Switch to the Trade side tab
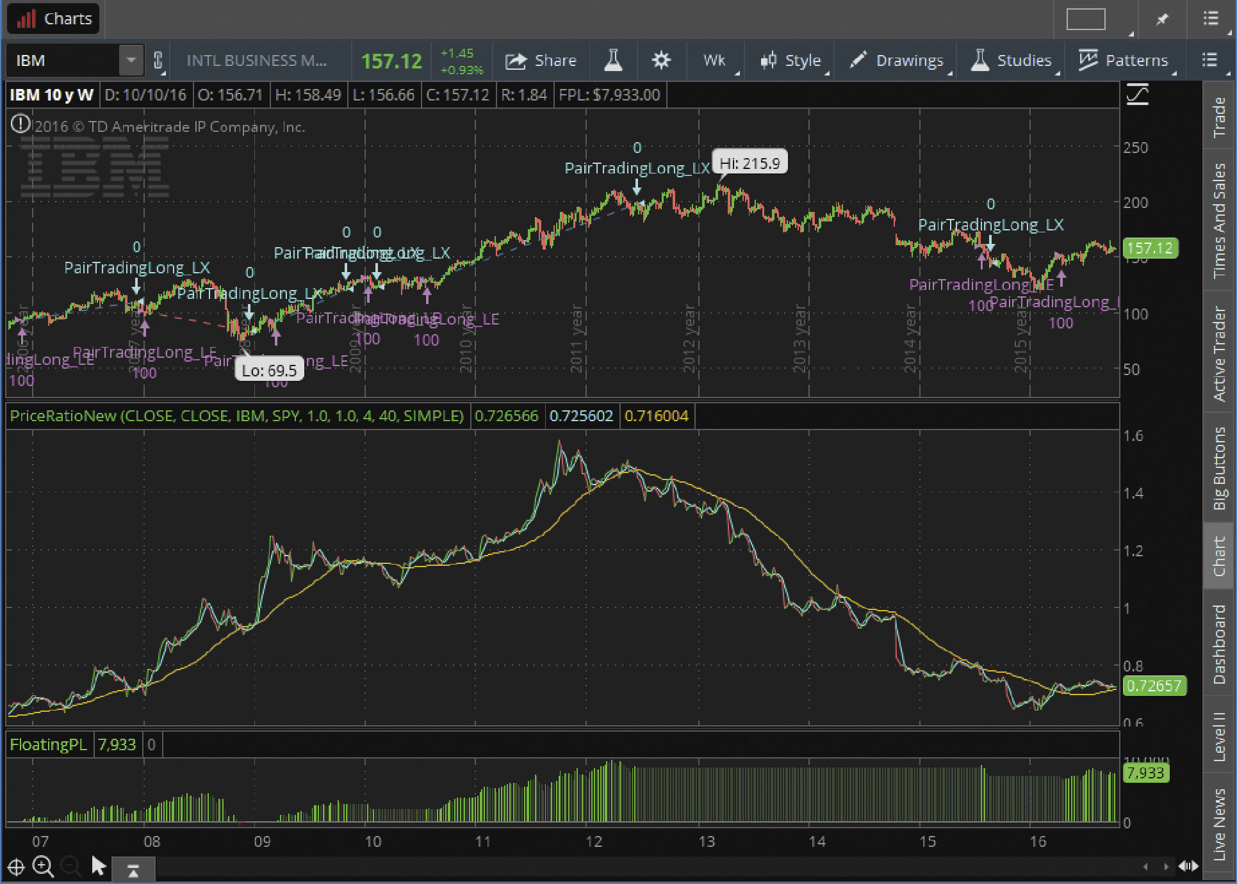Image resolution: width=1237 pixels, height=884 pixels. [x=1219, y=117]
